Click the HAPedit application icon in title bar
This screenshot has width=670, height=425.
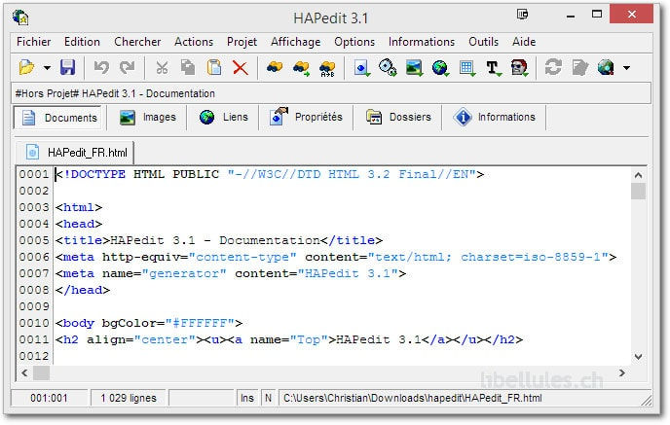20,18
